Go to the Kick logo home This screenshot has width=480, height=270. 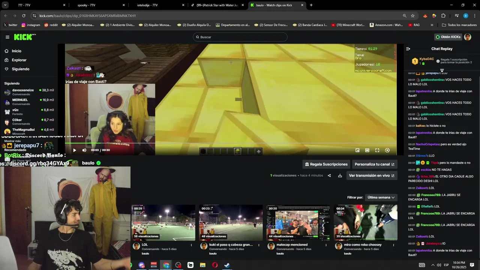(25, 37)
